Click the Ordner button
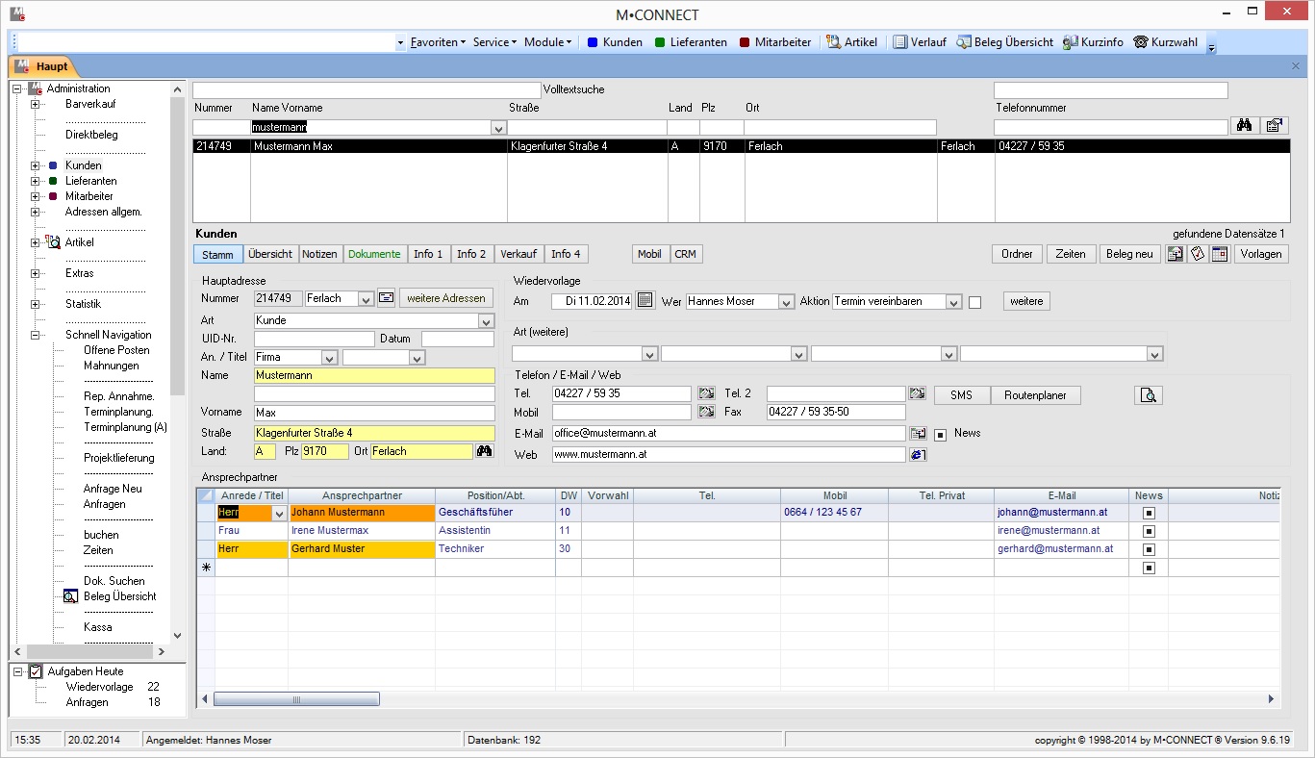Viewport: 1315px width, 758px height. pyautogui.click(x=1017, y=254)
